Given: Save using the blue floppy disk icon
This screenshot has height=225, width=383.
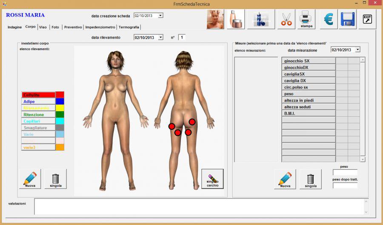Looking at the screenshot, I should pyautogui.click(x=347, y=20).
